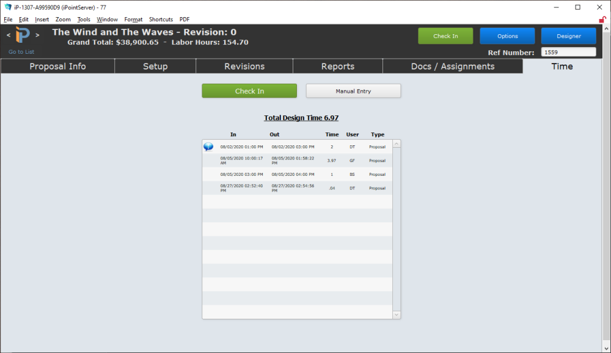The height and width of the screenshot is (353, 611).
Task: Click the Type column header
Action: [x=378, y=134]
